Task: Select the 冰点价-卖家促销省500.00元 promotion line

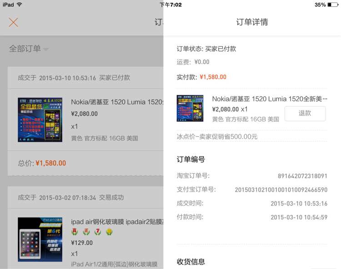Action: [217, 137]
